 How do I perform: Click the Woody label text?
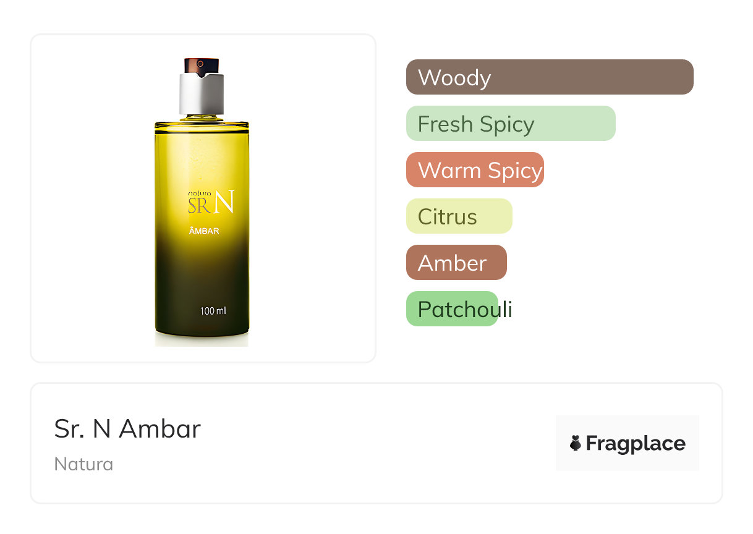click(454, 78)
